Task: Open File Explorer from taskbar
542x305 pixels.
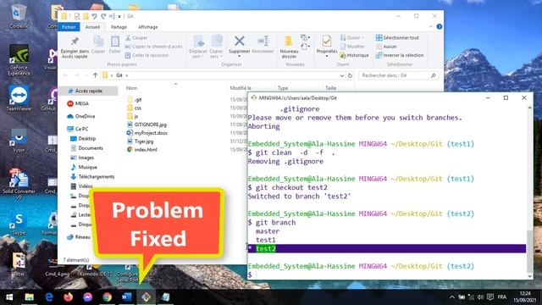Action: point(29,297)
